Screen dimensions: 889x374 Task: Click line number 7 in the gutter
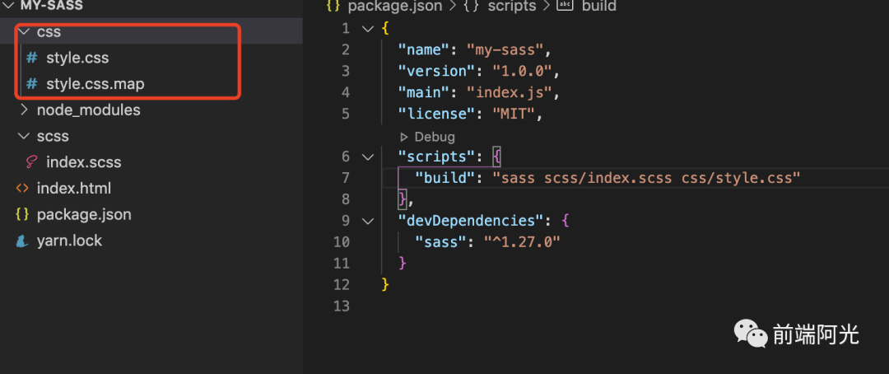pyautogui.click(x=345, y=178)
